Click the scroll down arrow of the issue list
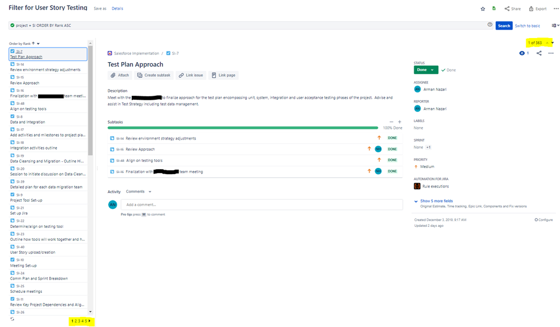The width and height of the screenshot is (560, 327). coord(90,312)
